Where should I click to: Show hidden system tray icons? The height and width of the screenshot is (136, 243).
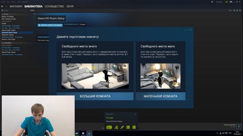click(217, 133)
